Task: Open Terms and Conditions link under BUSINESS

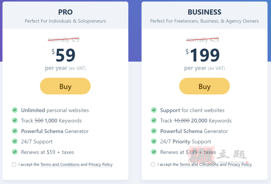Action: pyautogui.click(x=199, y=164)
